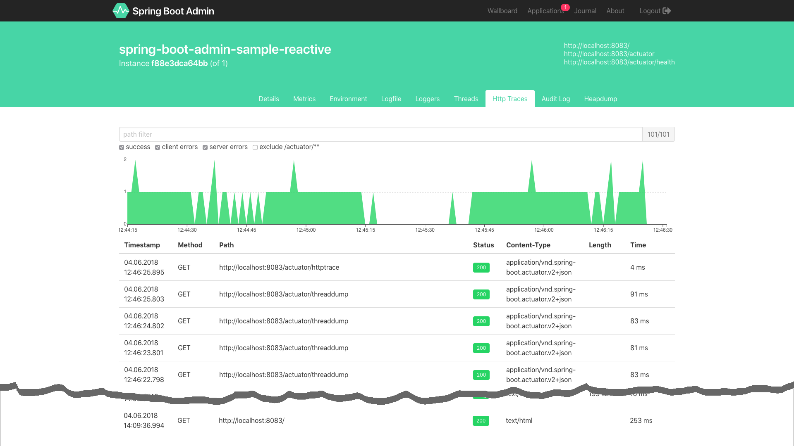Click the Logout icon button
Viewport: 794px width, 446px height.
tap(667, 10)
